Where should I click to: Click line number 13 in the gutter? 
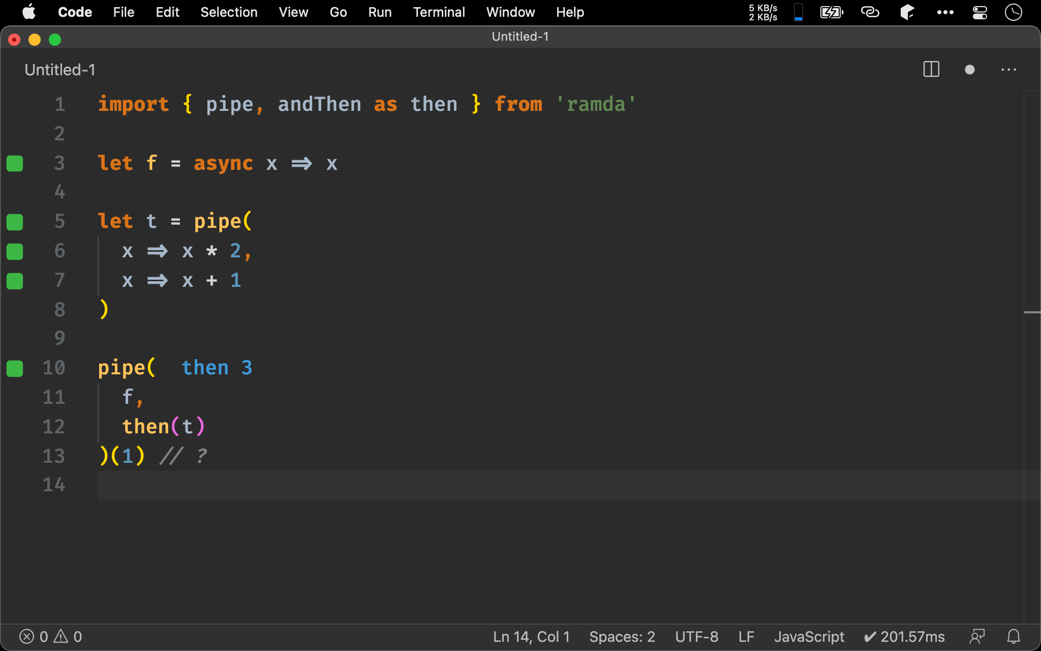pos(54,456)
